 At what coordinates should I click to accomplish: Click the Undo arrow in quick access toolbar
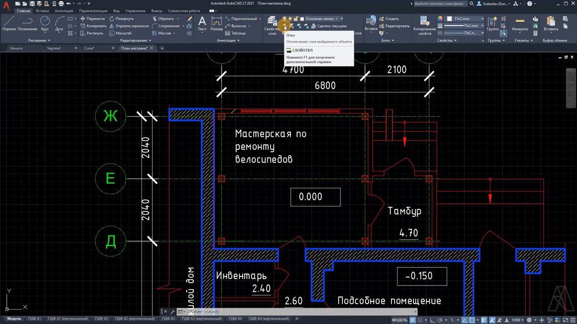pos(68,3)
